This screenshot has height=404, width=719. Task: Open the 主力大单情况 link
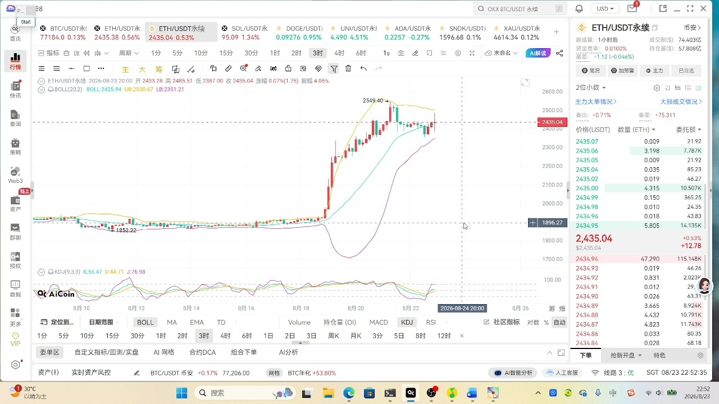pos(596,102)
